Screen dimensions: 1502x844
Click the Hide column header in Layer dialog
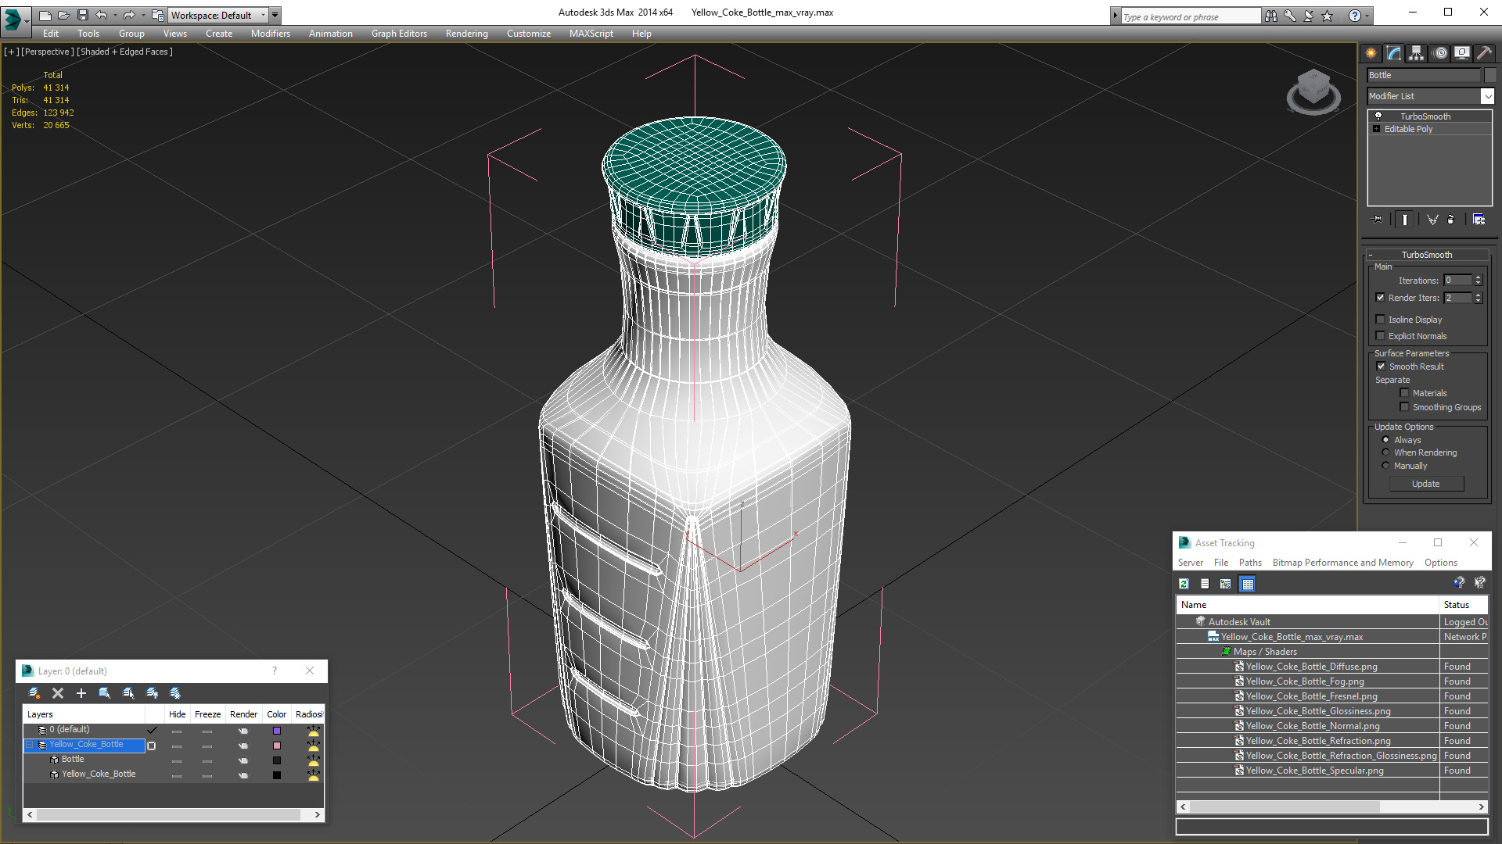(x=178, y=714)
